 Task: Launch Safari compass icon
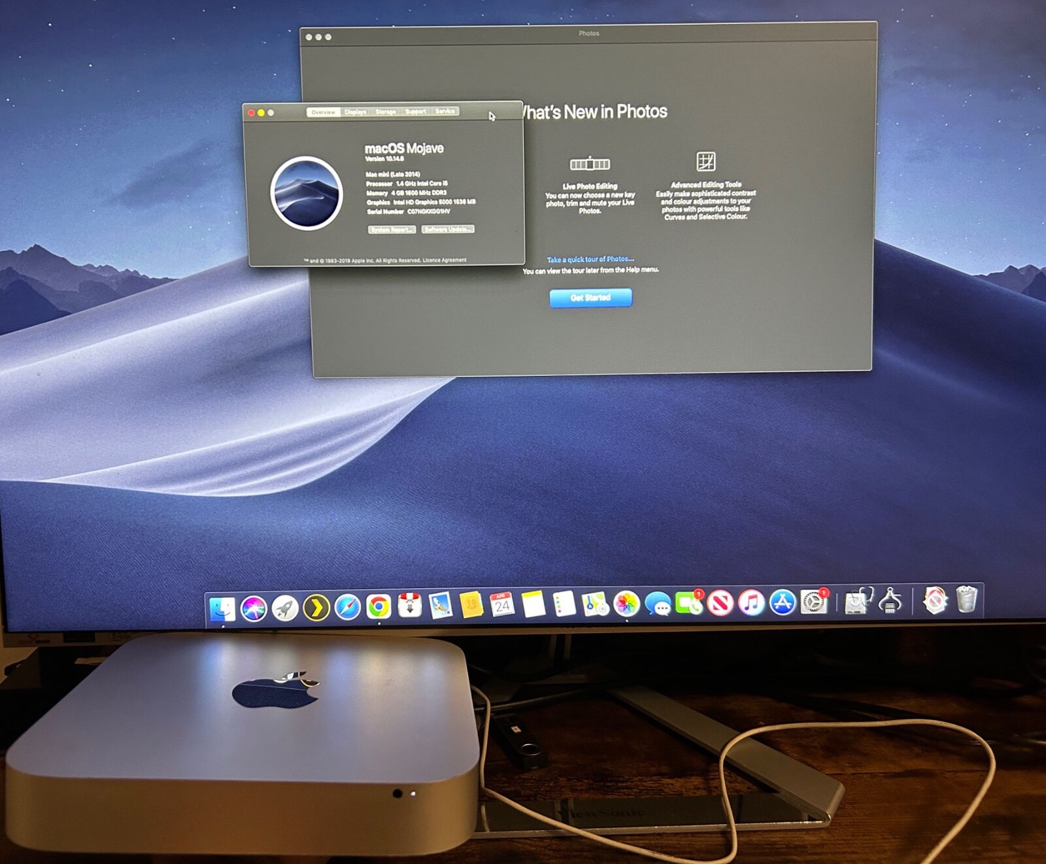tap(348, 608)
